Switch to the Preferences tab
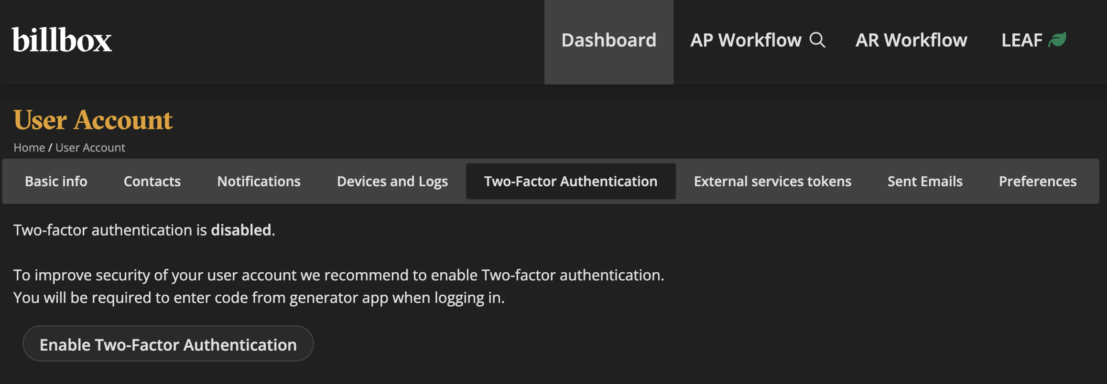Image resolution: width=1107 pixels, height=384 pixels. click(1037, 181)
